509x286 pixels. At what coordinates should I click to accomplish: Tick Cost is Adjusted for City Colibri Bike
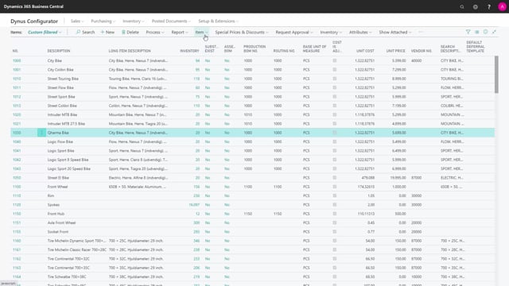tap(335, 70)
